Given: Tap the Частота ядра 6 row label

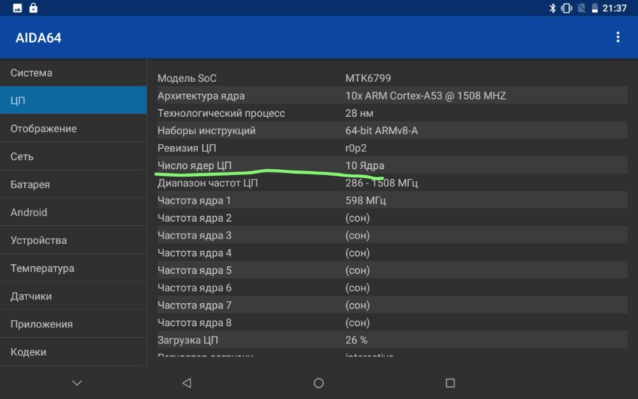Looking at the screenshot, I should 195,288.
